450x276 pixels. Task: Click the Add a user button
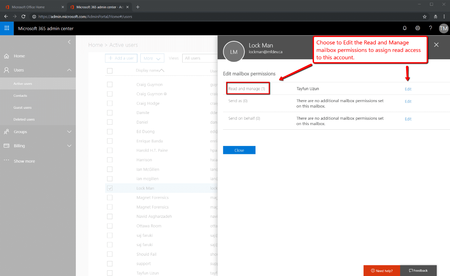(x=121, y=58)
